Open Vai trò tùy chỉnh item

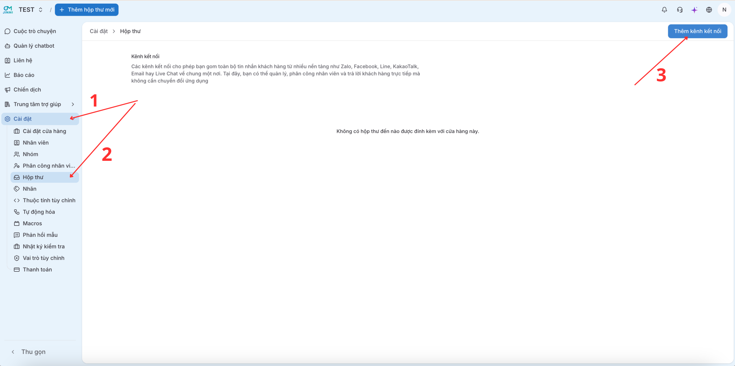45,258
